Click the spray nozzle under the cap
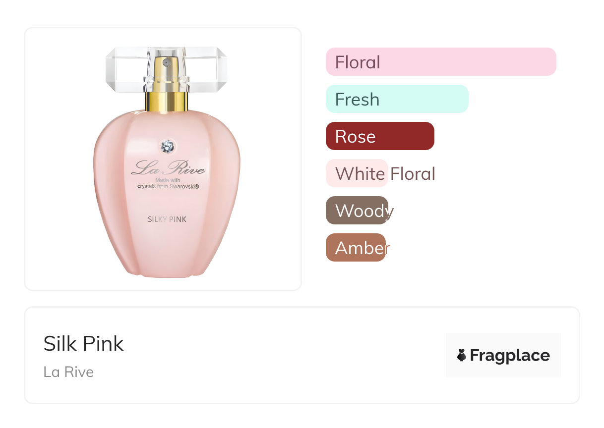The height and width of the screenshot is (428, 604). coord(167,64)
